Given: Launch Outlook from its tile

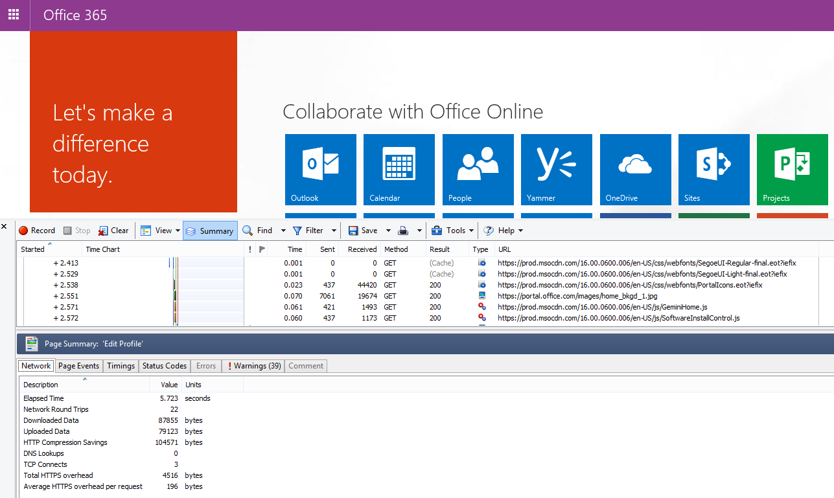Looking at the screenshot, I should 320,170.
